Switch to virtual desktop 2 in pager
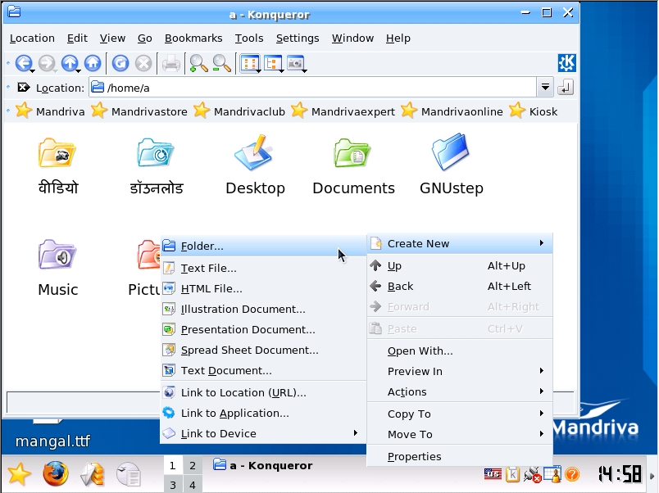 192,466
